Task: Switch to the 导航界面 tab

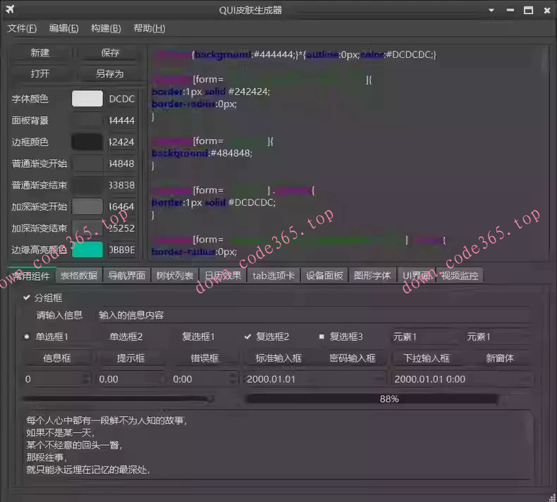Action: (127, 276)
